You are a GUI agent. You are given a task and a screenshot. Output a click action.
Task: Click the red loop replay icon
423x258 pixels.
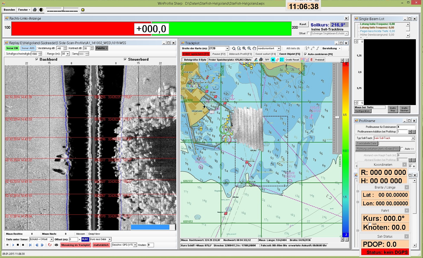(50, 245)
